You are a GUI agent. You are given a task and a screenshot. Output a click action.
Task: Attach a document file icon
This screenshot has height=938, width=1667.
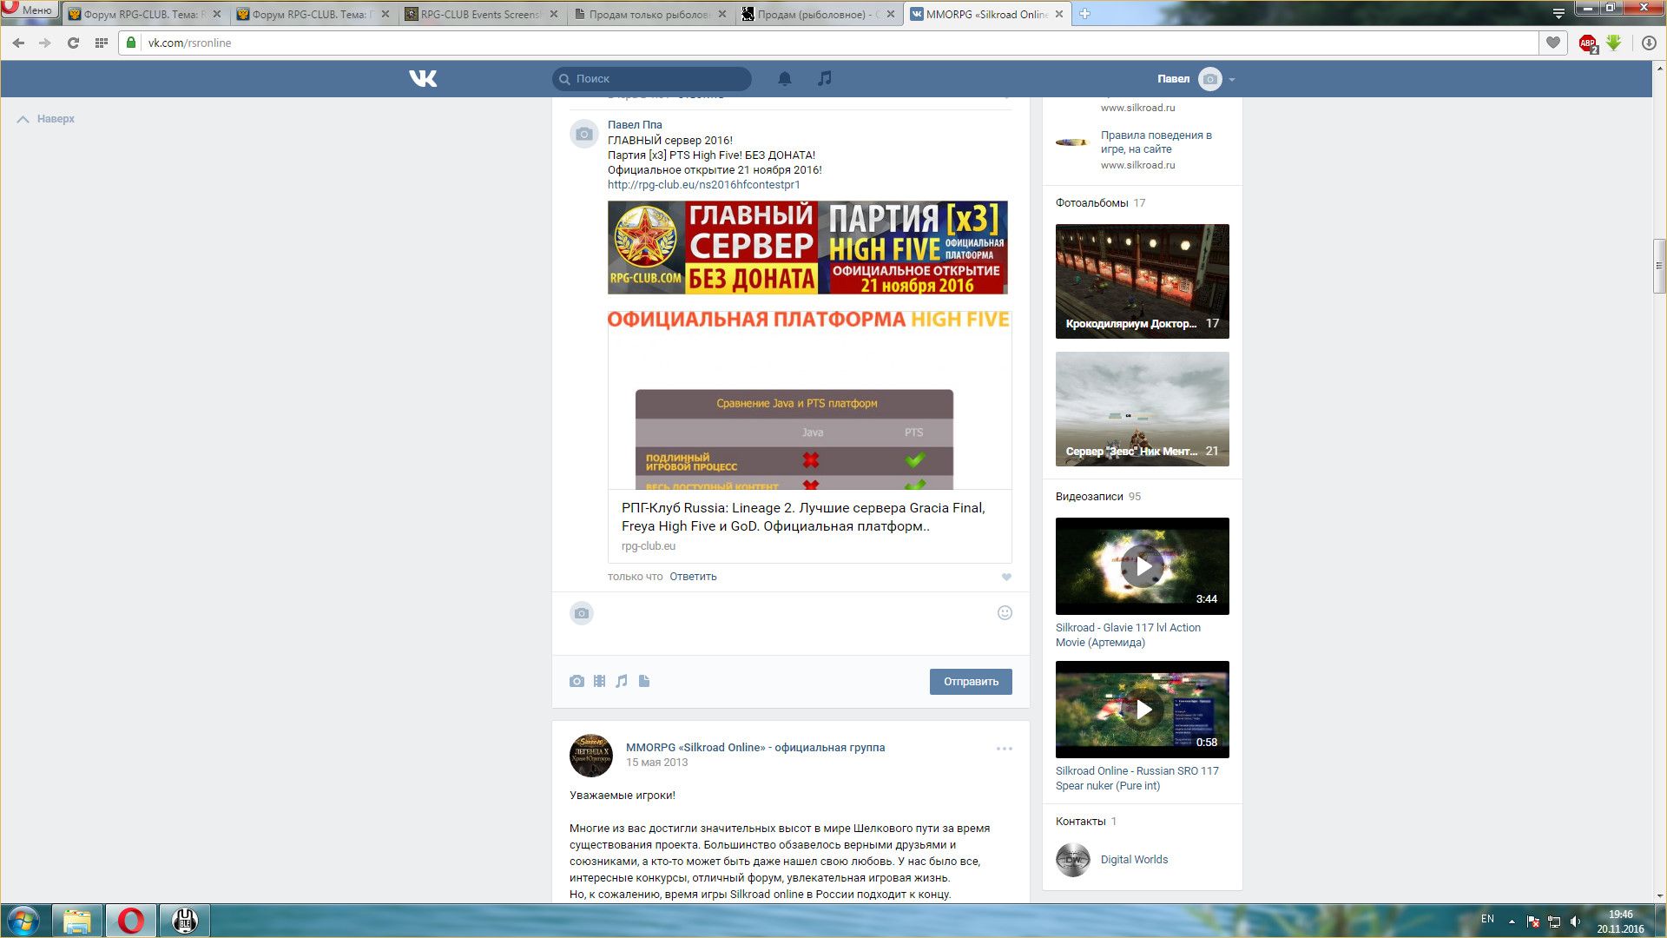[x=644, y=681]
